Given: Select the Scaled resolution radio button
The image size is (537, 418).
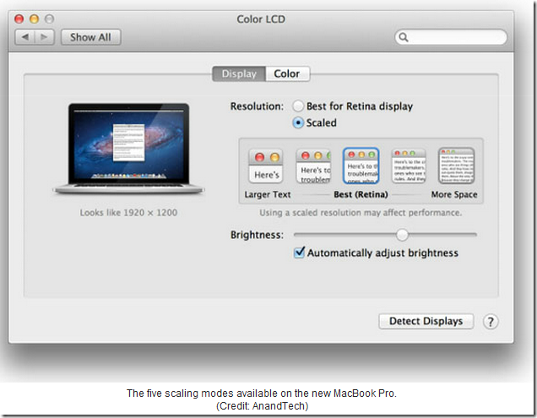Looking at the screenshot, I should [298, 122].
